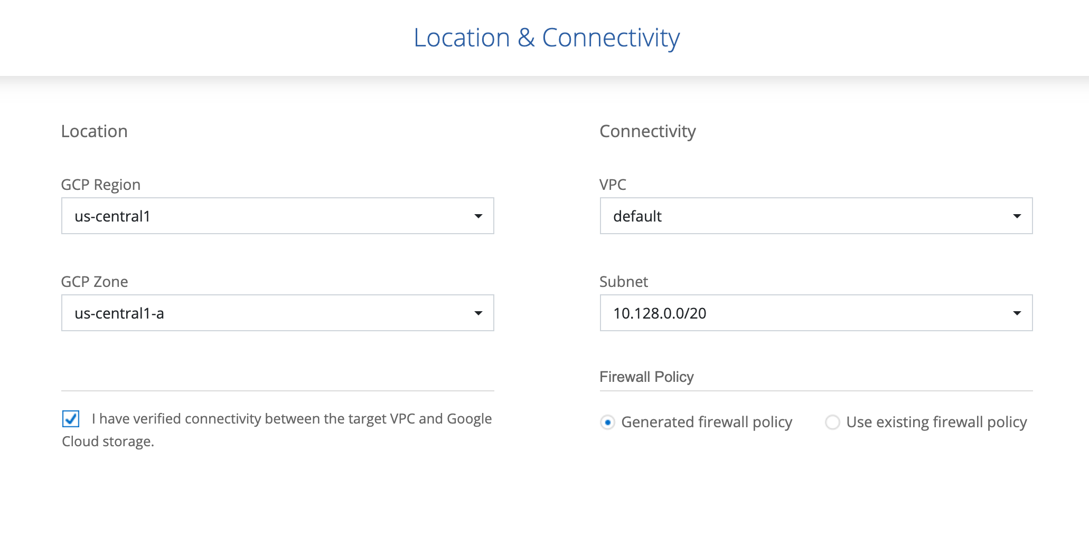This screenshot has width=1089, height=538.
Task: Click the blue checkmark on connectivity confirmation
Action: tap(71, 418)
